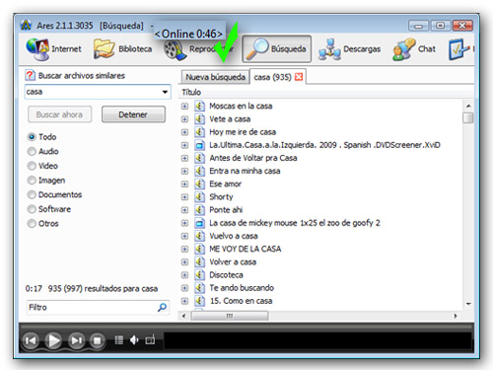Viewport: 493px width, 370px height.
Task: Select the Documentos file type filter
Action: pyautogui.click(x=32, y=194)
